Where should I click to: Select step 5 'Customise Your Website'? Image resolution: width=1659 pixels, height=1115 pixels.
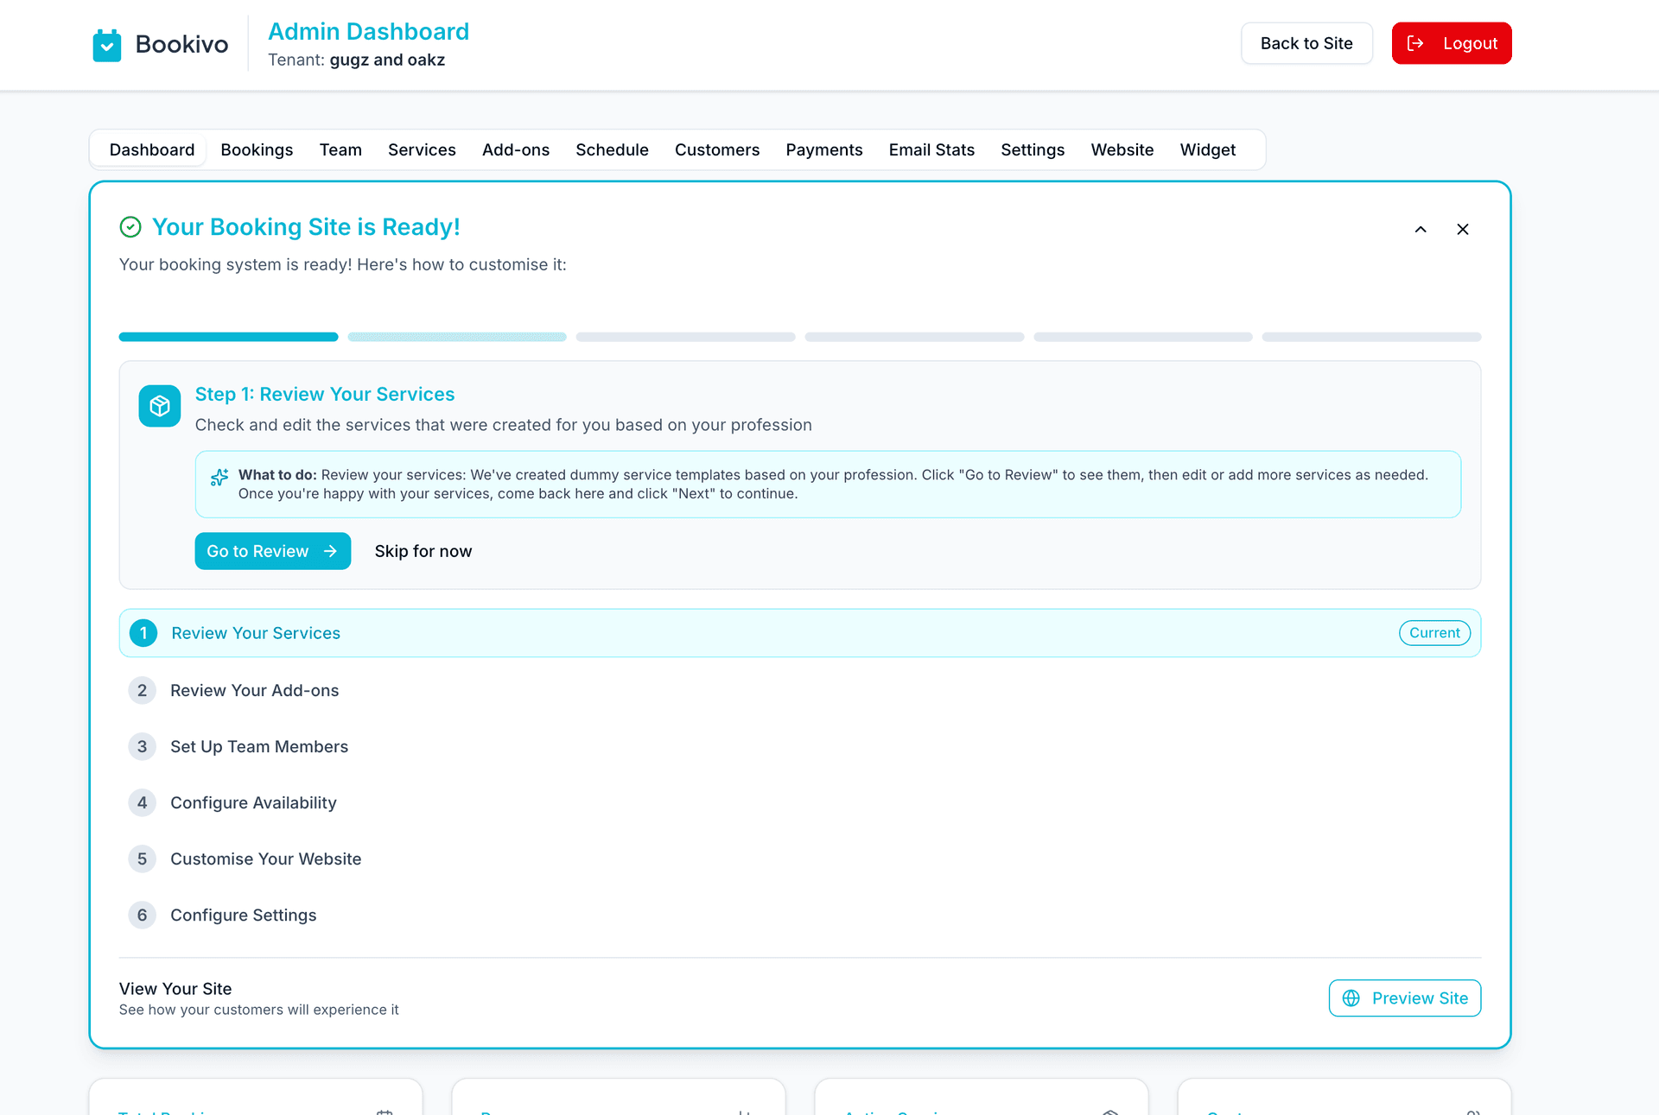265,858
